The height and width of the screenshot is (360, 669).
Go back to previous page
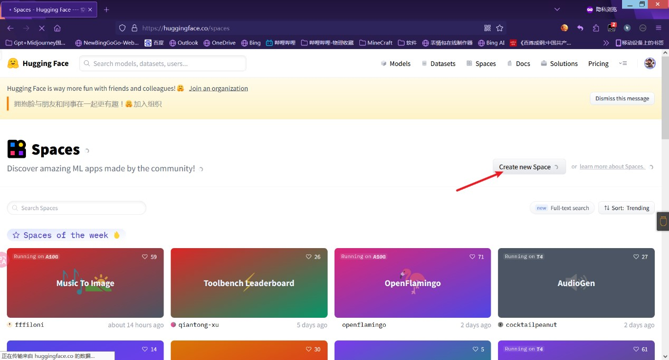coord(11,28)
